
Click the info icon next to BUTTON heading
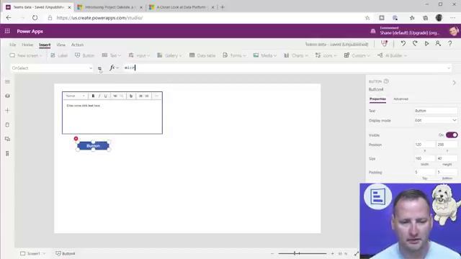386,81
